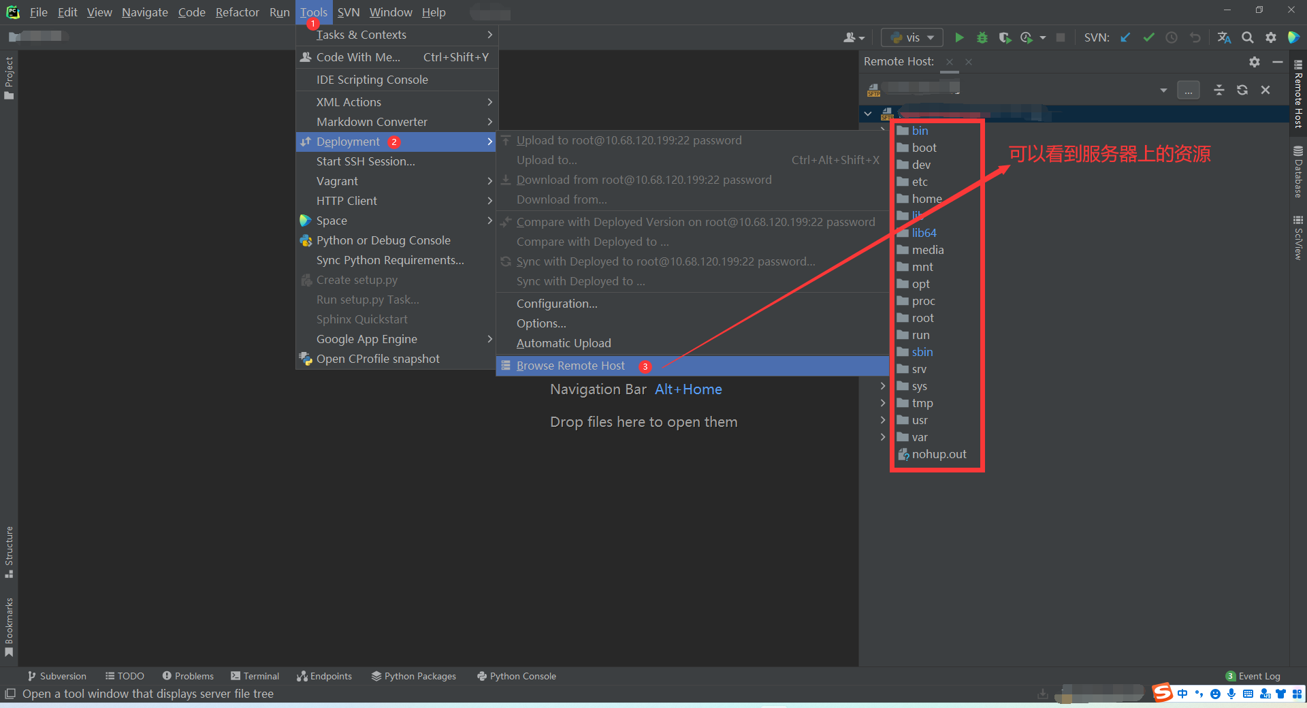Viewport: 1307px width, 708px height.
Task: Open the Tasks & Contexts submenu
Action: pyautogui.click(x=397, y=35)
